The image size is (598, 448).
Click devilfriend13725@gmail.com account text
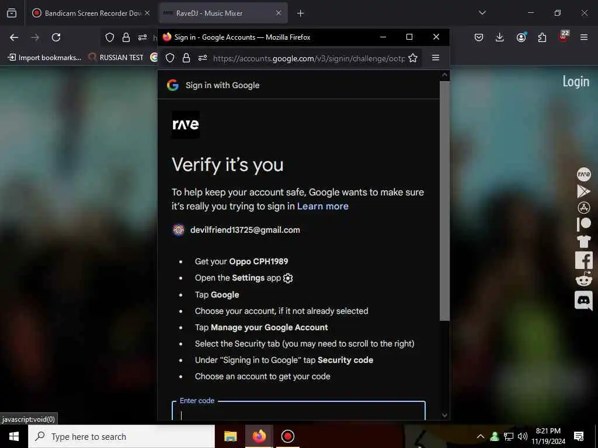pos(245,230)
